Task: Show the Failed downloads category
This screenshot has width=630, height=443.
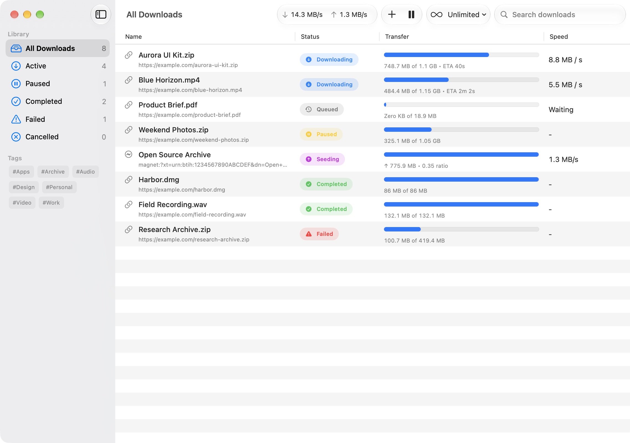Action: click(58, 119)
